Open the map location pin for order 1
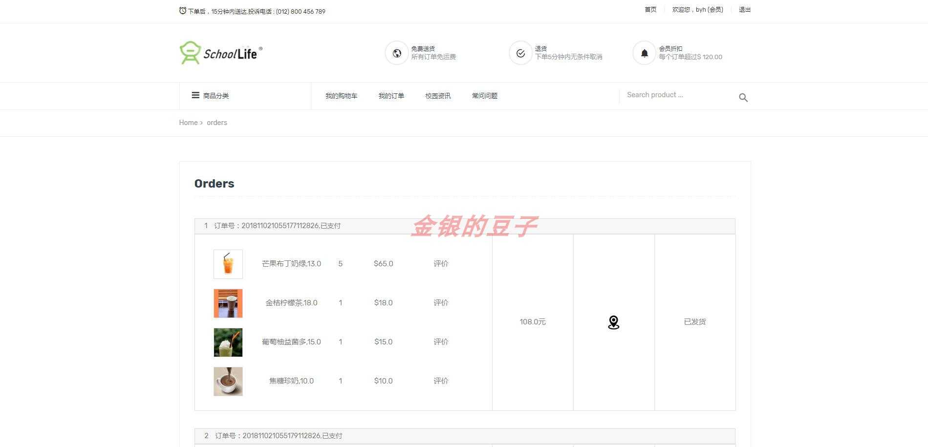928x447 pixels. tap(614, 322)
